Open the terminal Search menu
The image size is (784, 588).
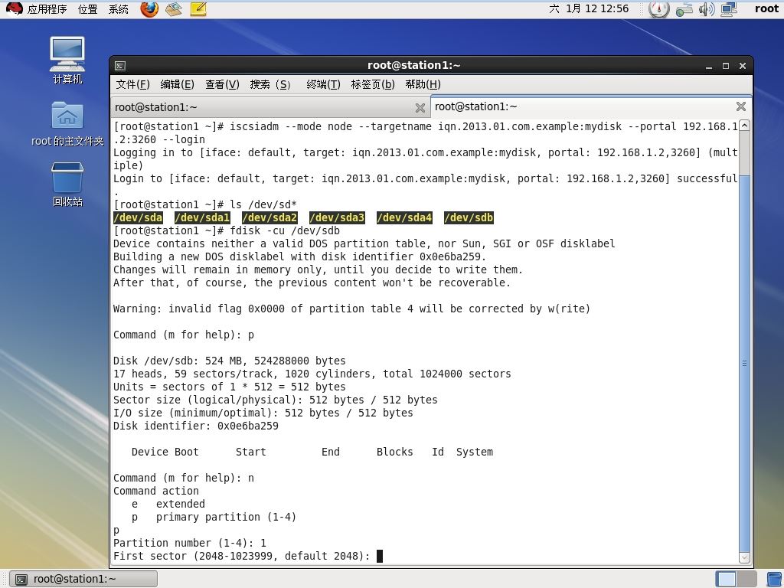270,84
